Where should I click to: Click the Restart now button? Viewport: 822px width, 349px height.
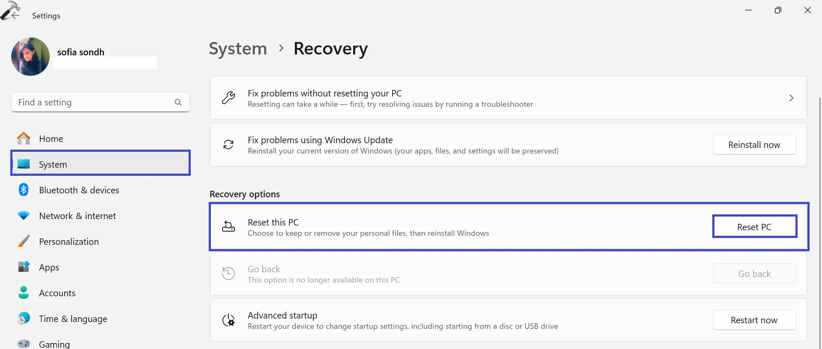click(x=754, y=320)
